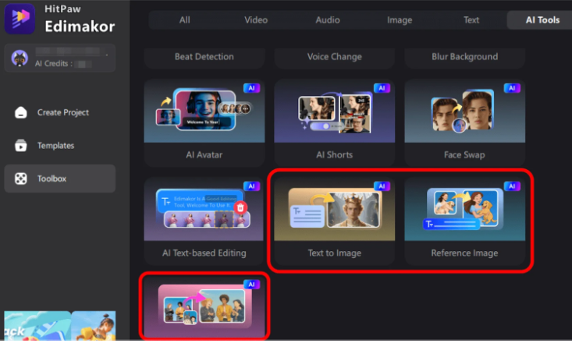The image size is (572, 343).
Task: Click the Templates icon in sidebar
Action: pyautogui.click(x=21, y=146)
